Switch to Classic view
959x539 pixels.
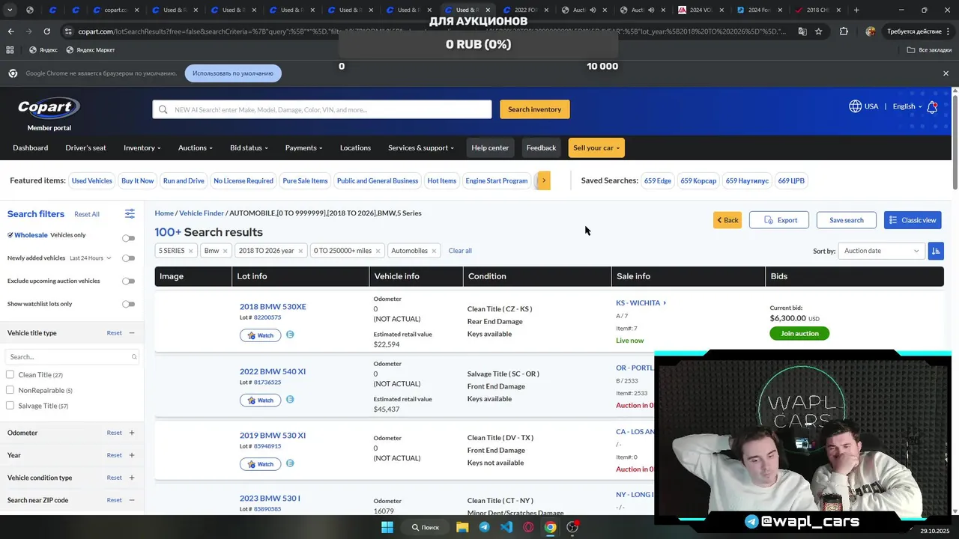pos(913,220)
